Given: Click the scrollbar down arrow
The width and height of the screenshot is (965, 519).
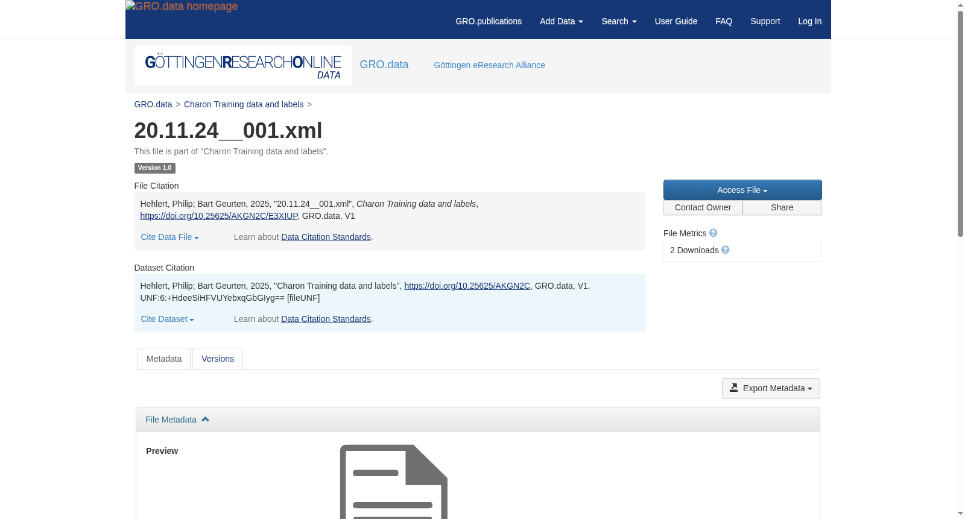Looking at the screenshot, I should [960, 514].
